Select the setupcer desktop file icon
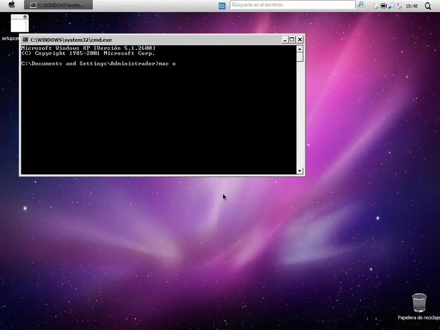This screenshot has height=330, width=440. coord(19,23)
